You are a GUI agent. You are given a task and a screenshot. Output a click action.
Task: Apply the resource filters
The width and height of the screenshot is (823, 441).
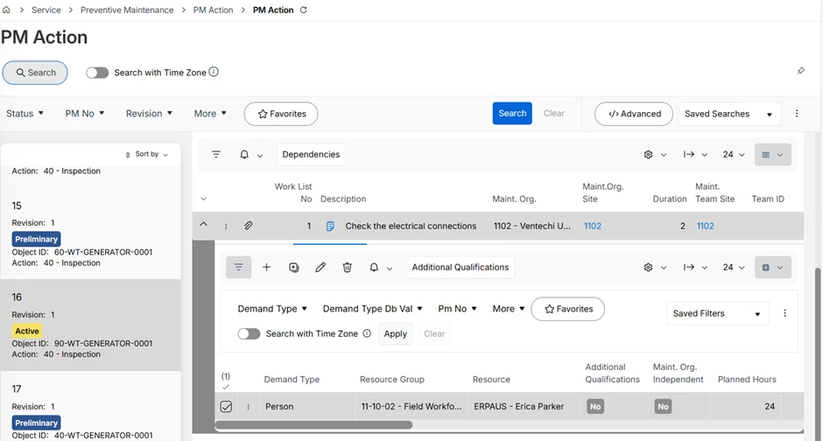tap(395, 333)
